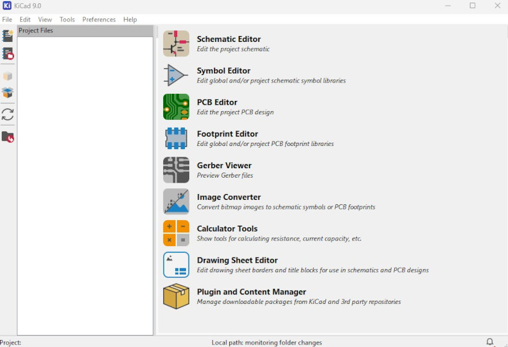Click the Plugin and Content Manager title
The height and width of the screenshot is (347, 508).
click(x=251, y=292)
